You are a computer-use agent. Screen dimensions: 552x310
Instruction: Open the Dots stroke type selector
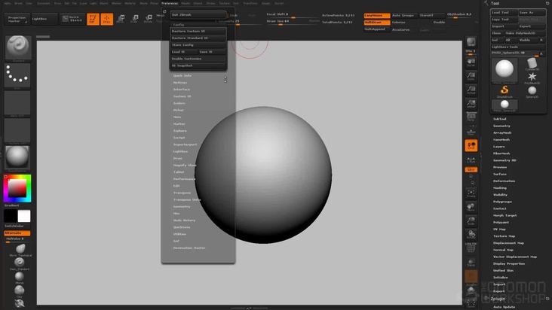17,75
